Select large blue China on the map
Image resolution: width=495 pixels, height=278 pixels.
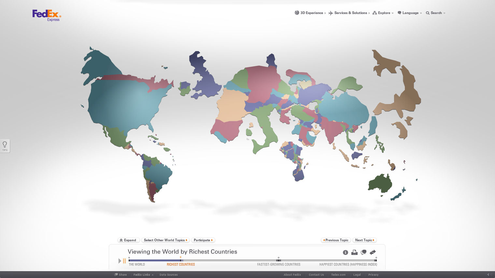(x=347, y=109)
